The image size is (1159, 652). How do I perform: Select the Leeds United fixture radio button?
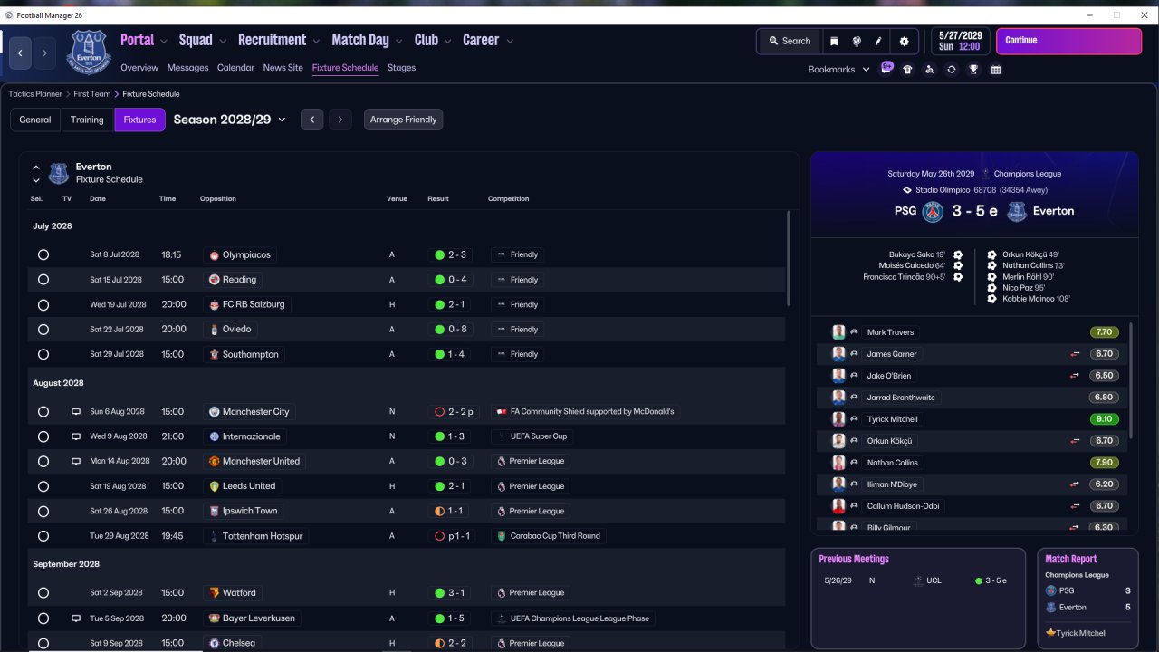(43, 486)
